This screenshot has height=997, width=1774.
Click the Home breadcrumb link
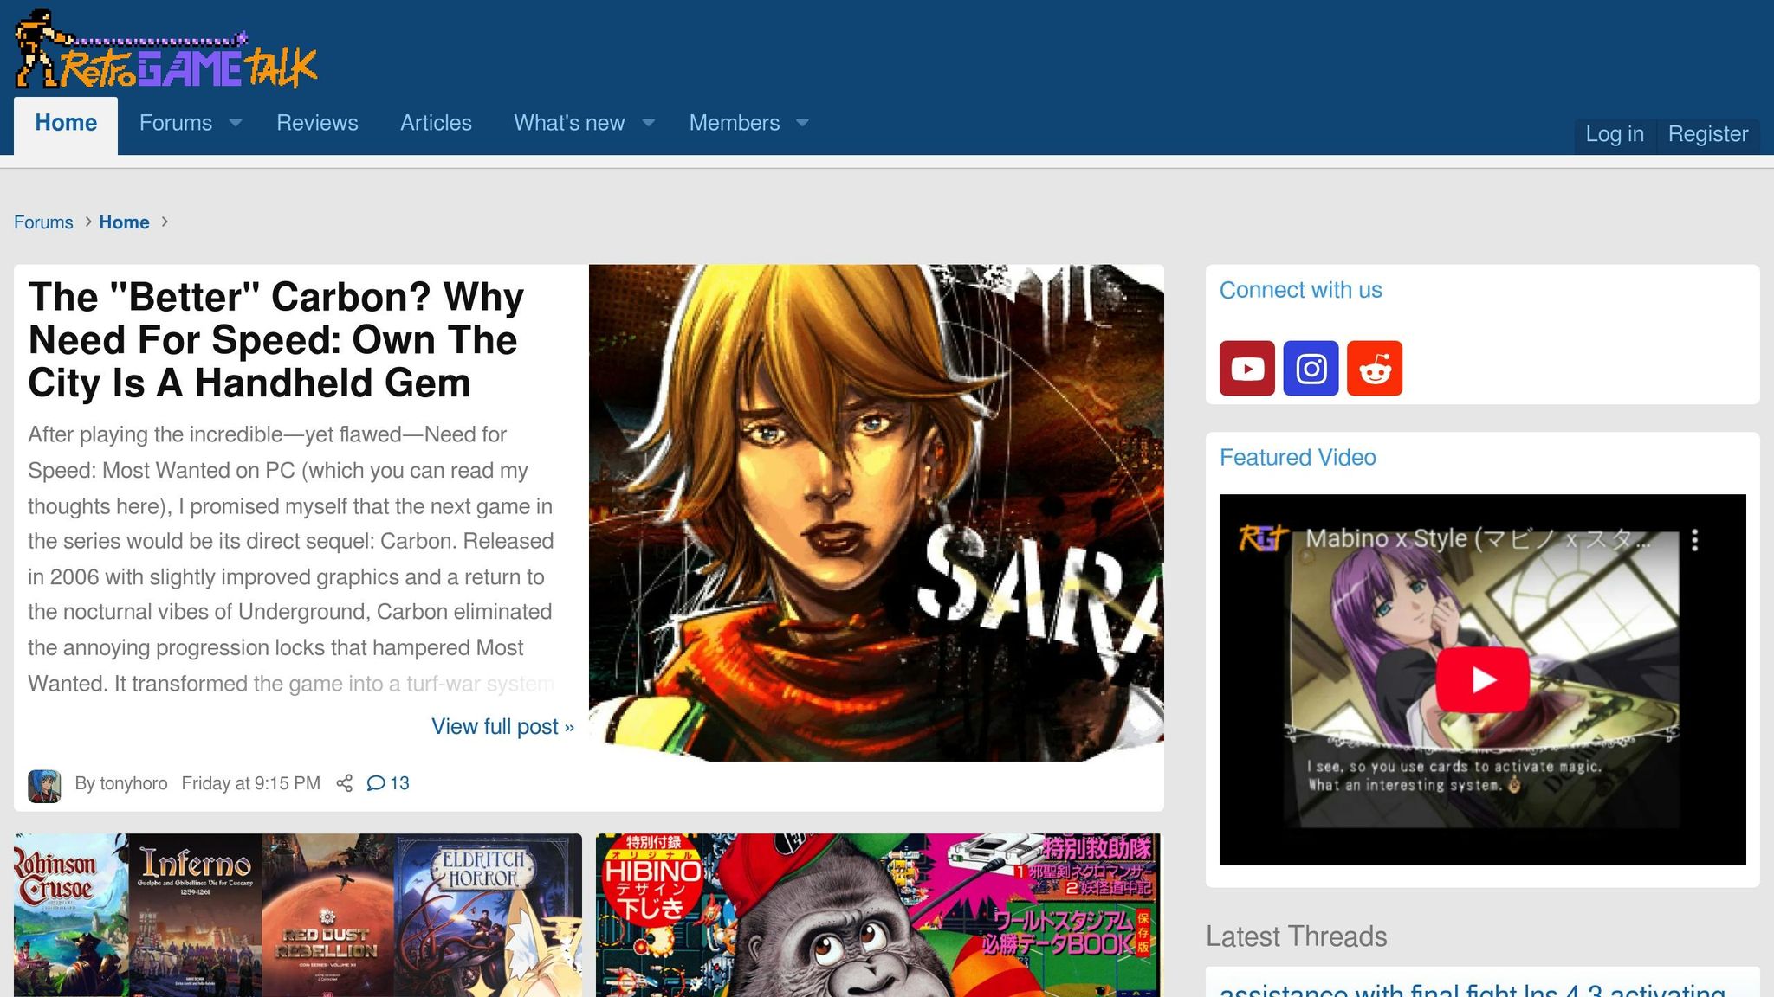tap(124, 222)
